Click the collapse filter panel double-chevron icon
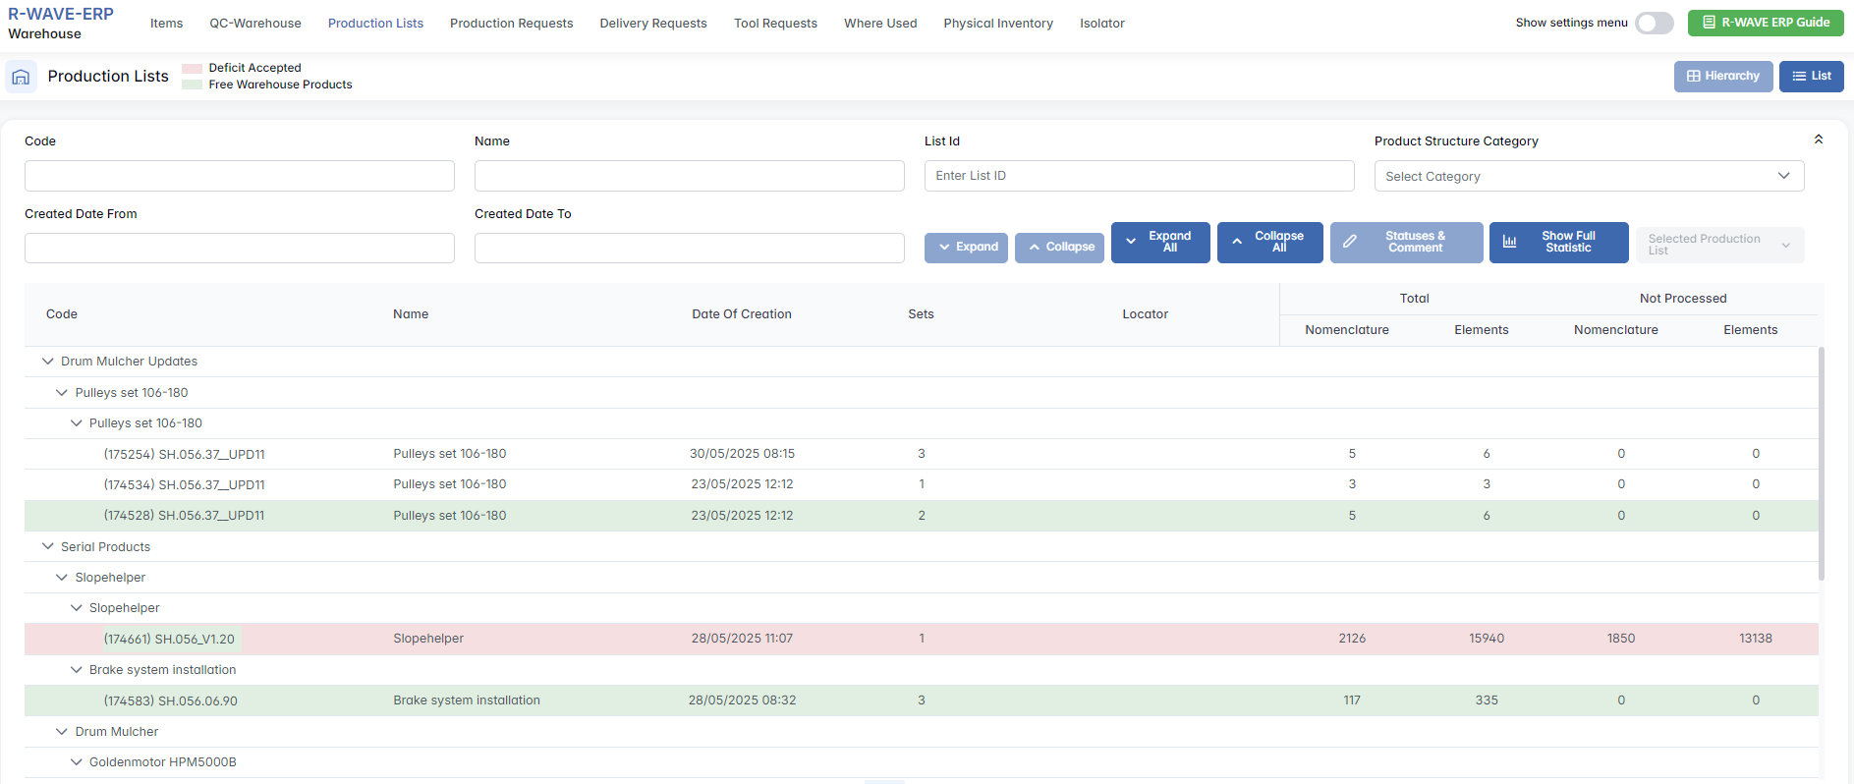1854x784 pixels. pos(1818,140)
